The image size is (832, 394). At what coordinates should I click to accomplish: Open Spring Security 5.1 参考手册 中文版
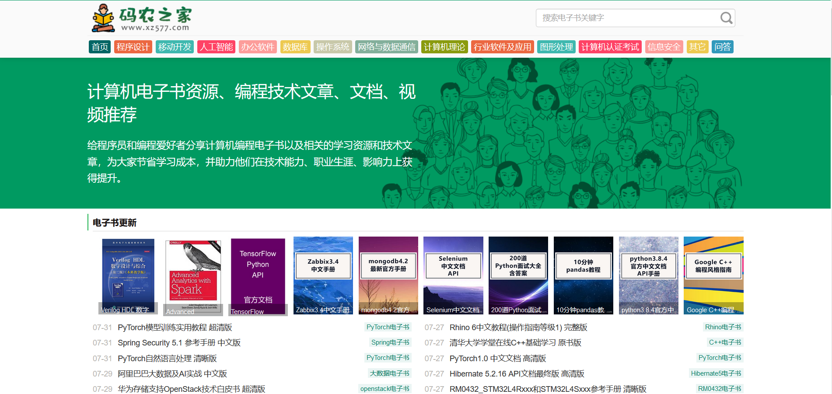[x=180, y=342]
